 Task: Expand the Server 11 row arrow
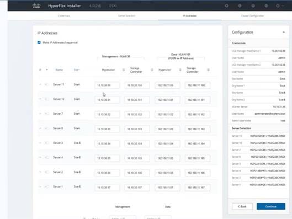40,84
